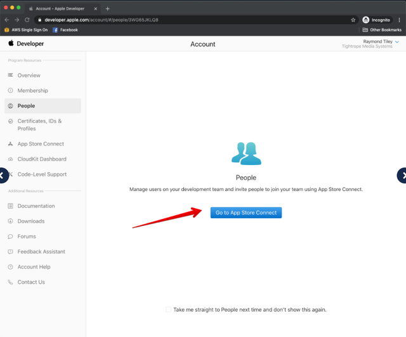Click the previous slide left arrow
Image resolution: width=406 pixels, height=337 pixels.
pyautogui.click(x=4, y=175)
